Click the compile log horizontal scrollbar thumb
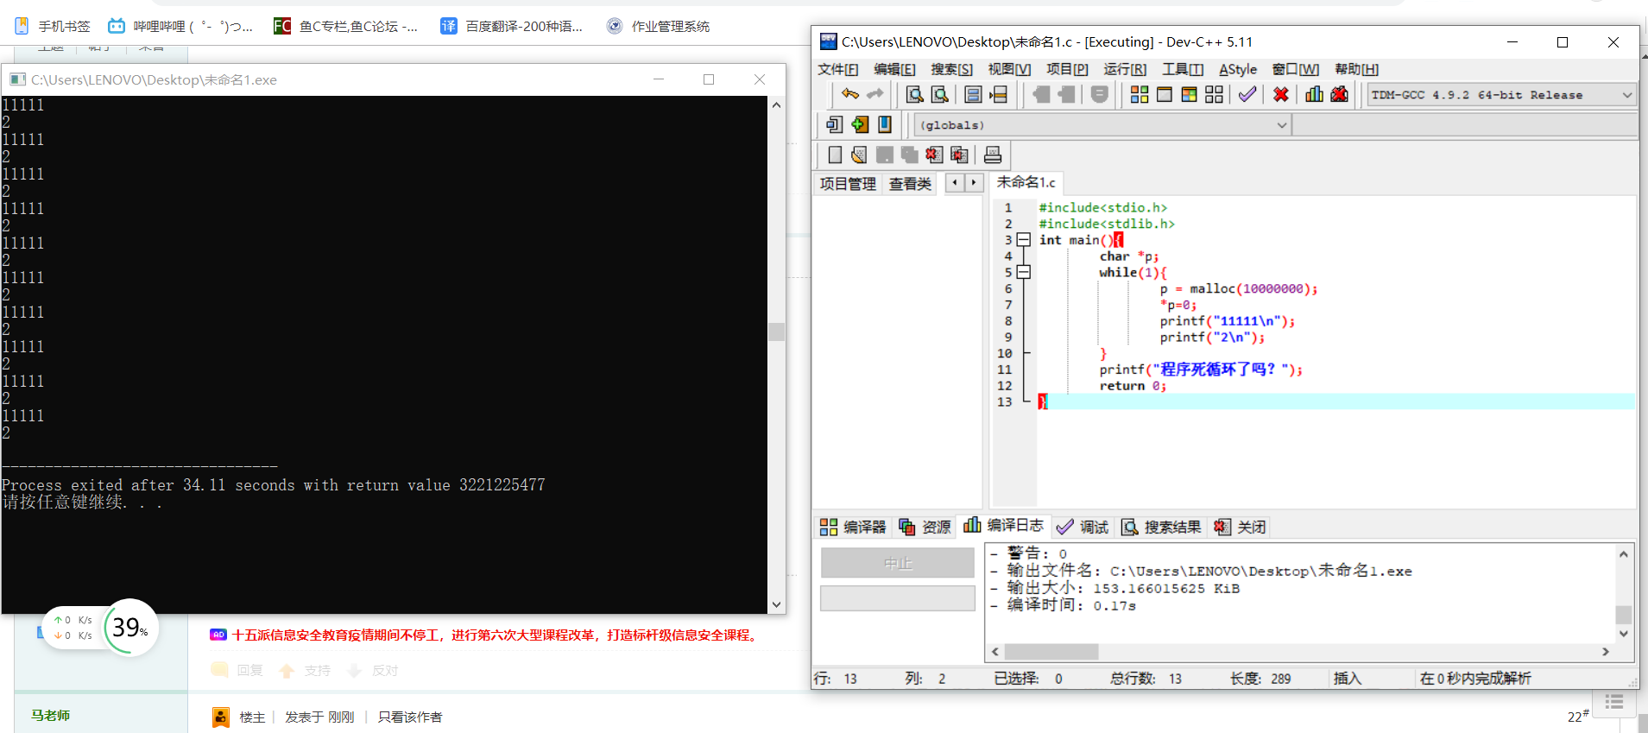The height and width of the screenshot is (733, 1648). [x=1051, y=651]
